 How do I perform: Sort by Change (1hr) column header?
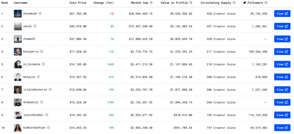(x=104, y=3)
